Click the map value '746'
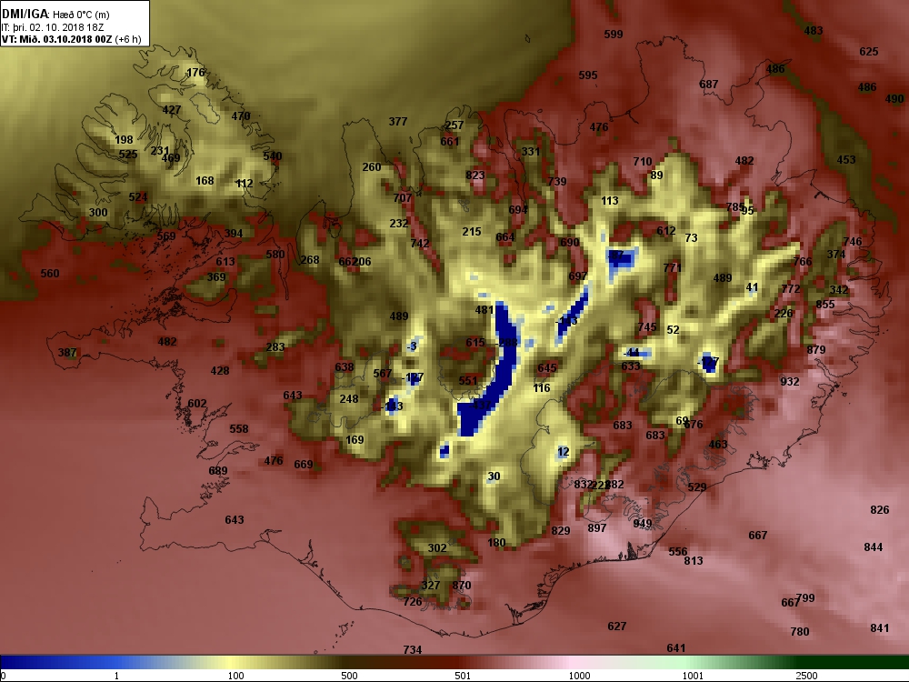Viewport: 909px width, 682px height. click(x=853, y=242)
